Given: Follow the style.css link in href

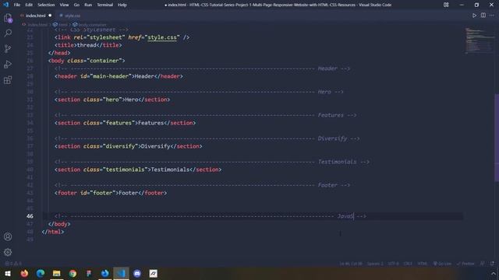Looking at the screenshot, I should coord(162,37).
